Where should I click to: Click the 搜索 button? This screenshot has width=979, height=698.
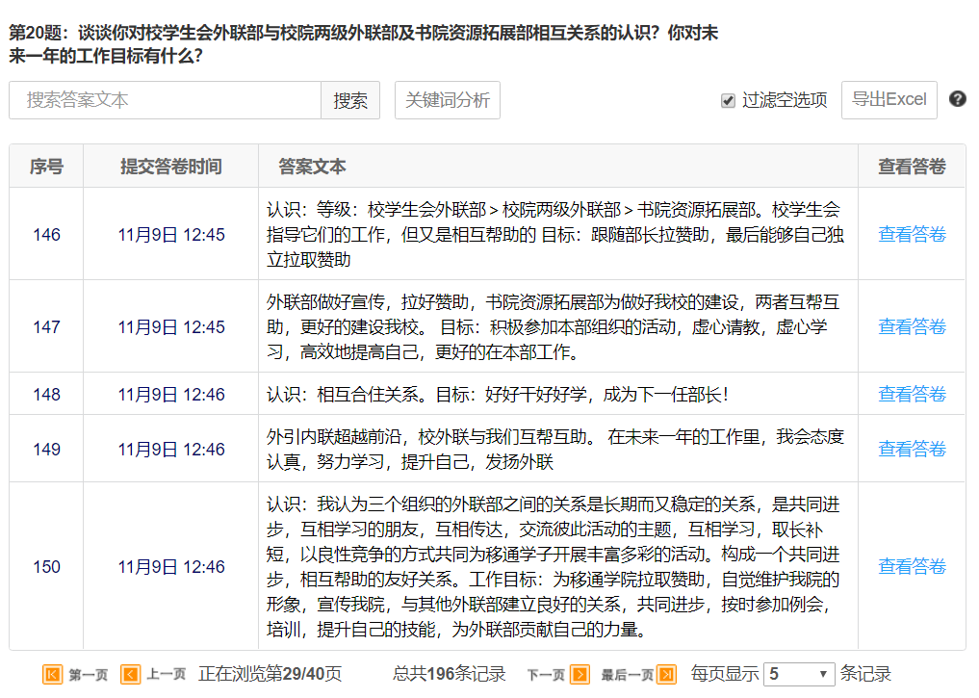(x=350, y=100)
